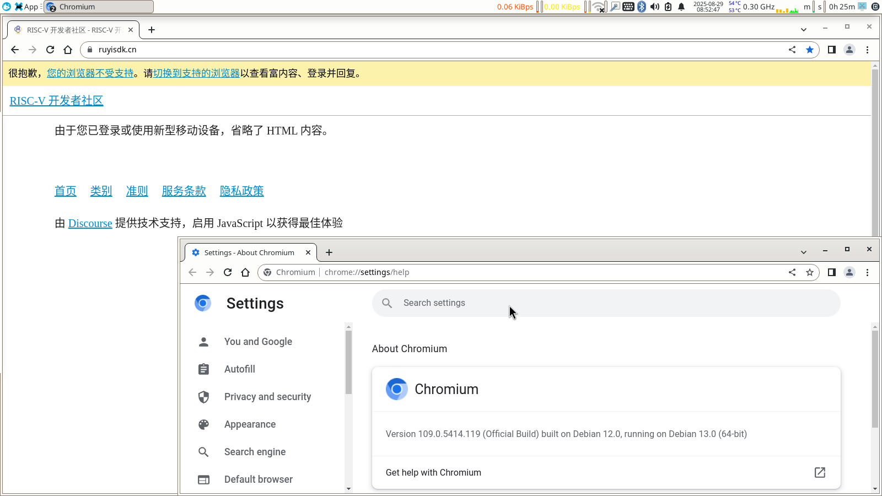
Task: Click the Settings sidebar scrollbar thumb
Action: 348,361
